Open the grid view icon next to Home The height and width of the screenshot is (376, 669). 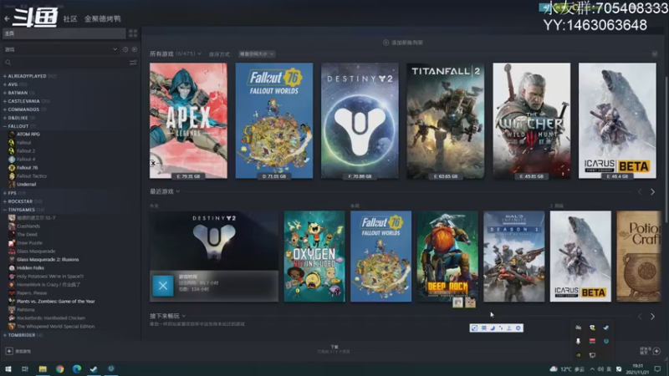[133, 33]
